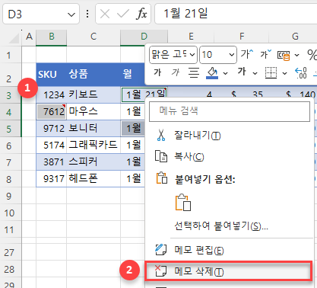This screenshot has height=288, width=317.
Task: Open the Name Box dropdown arrow
Action: pyautogui.click(x=71, y=14)
